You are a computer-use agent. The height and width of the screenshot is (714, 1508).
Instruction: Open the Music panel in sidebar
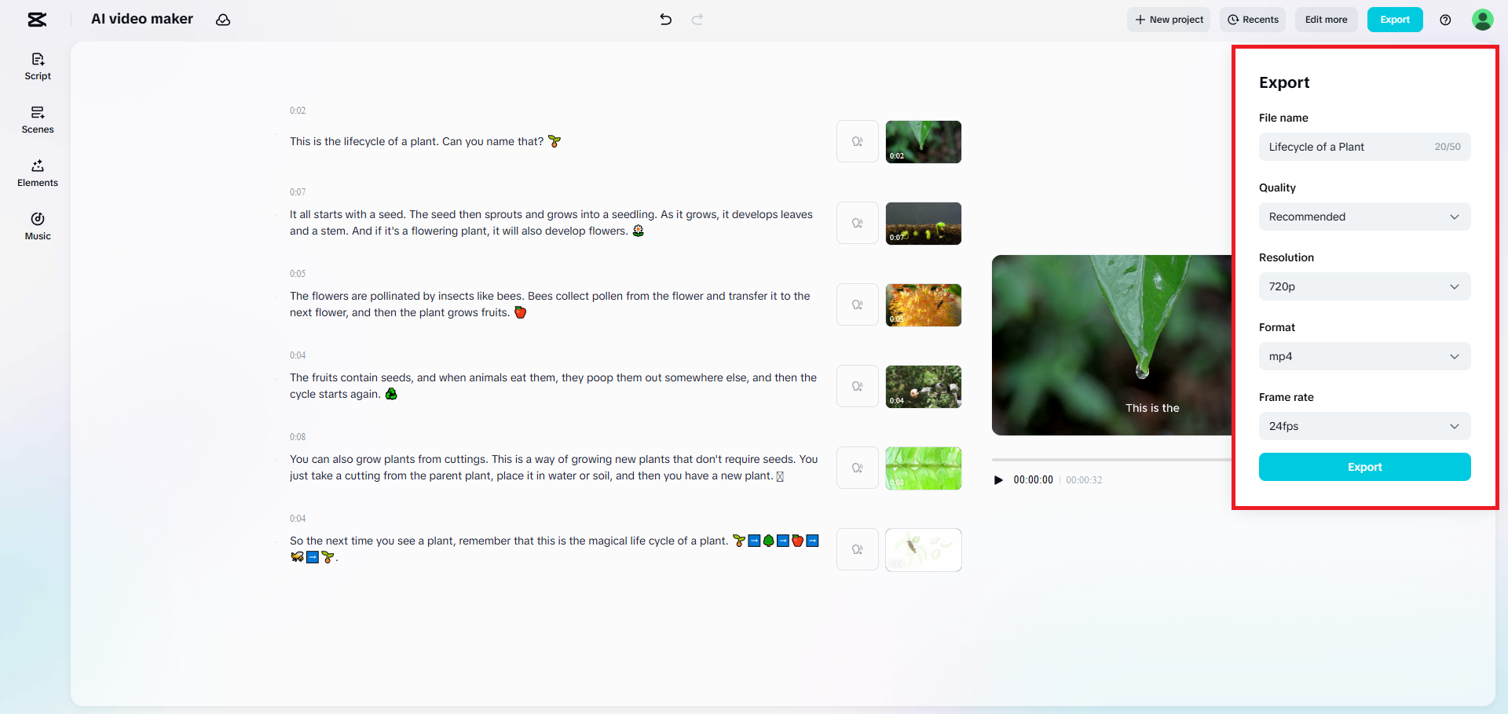coord(38,227)
